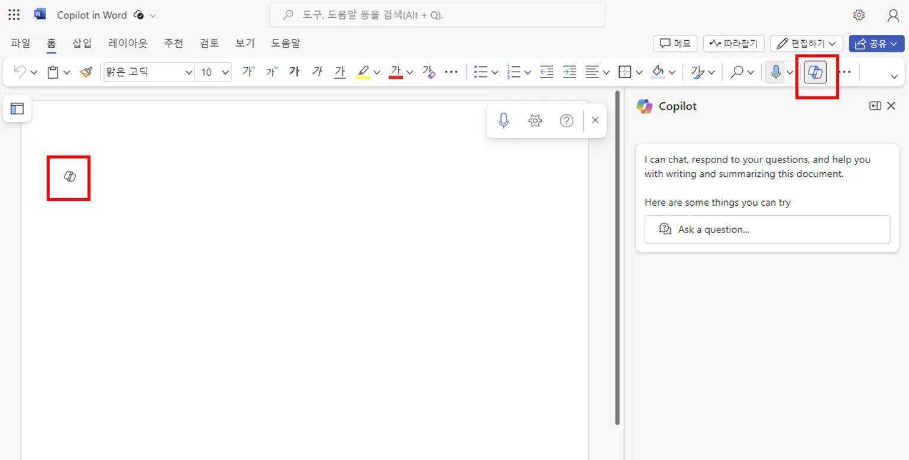The width and height of the screenshot is (909, 460).
Task: Open the font size box showing 10
Action: point(213,72)
